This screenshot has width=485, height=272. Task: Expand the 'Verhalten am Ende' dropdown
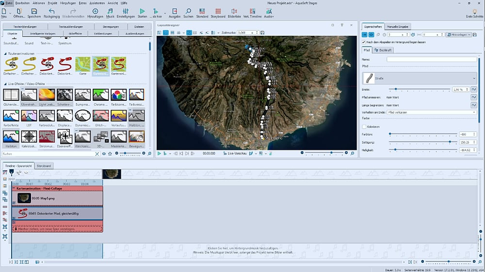(474, 112)
